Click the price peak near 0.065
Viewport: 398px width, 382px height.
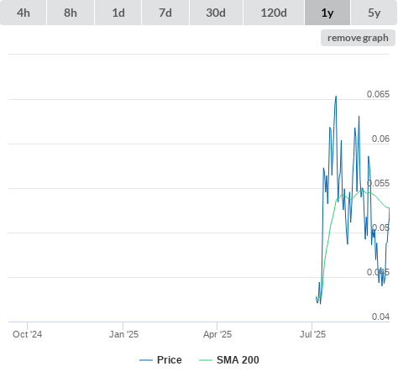coord(336,97)
